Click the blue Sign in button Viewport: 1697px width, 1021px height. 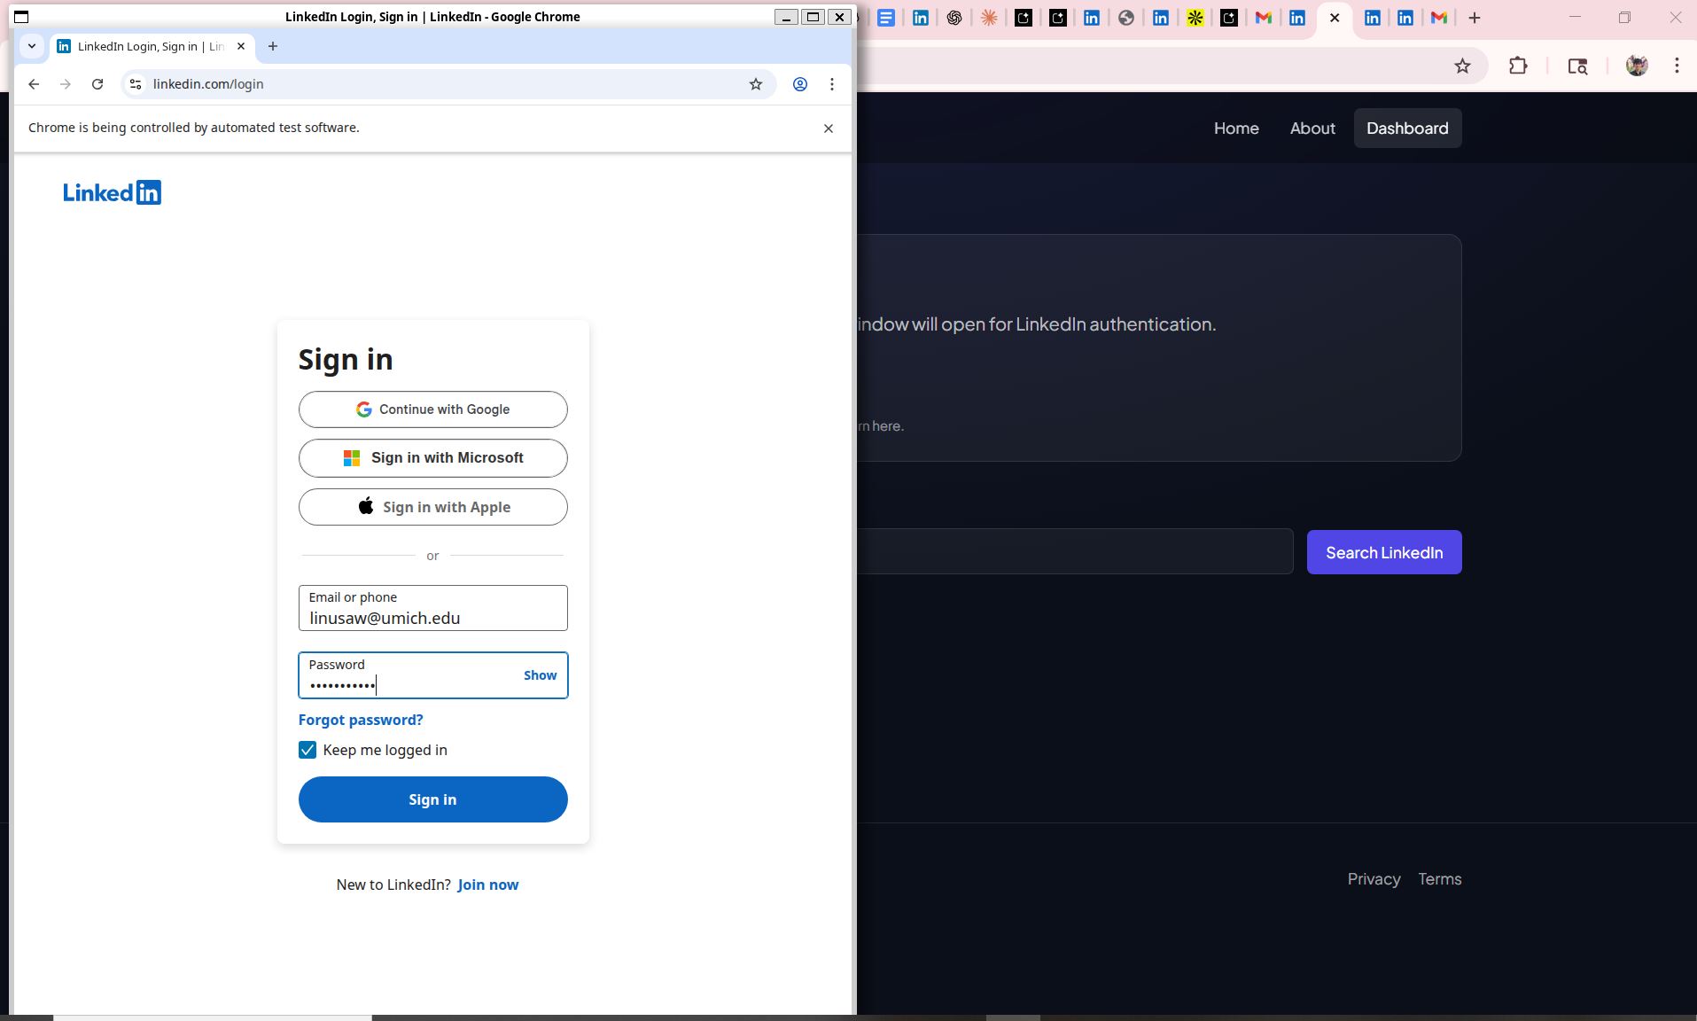pos(433,799)
